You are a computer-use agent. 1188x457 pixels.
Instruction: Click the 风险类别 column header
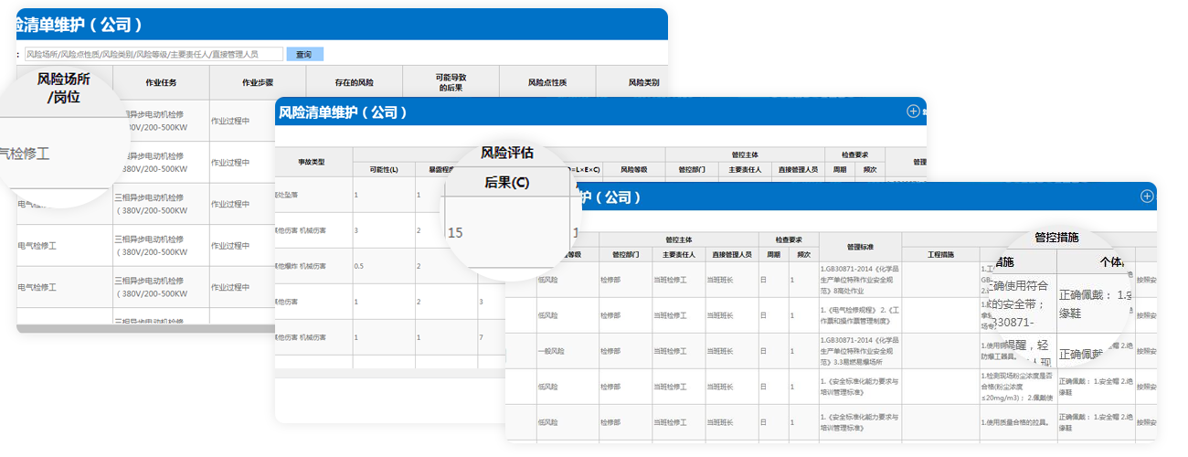(643, 82)
